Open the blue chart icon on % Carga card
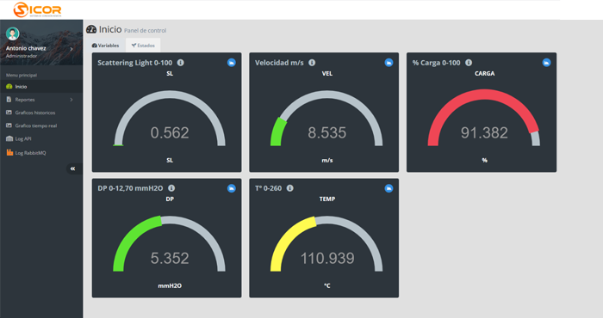This screenshot has width=603, height=318. (x=546, y=63)
